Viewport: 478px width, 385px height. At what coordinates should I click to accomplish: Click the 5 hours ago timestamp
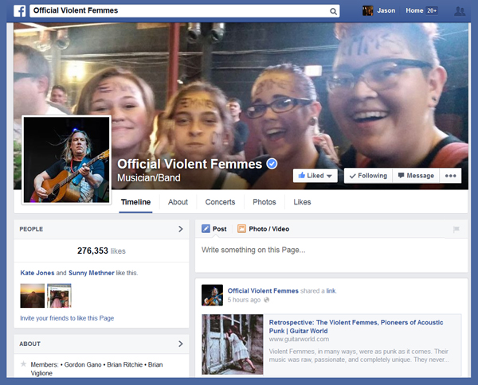coord(244,300)
